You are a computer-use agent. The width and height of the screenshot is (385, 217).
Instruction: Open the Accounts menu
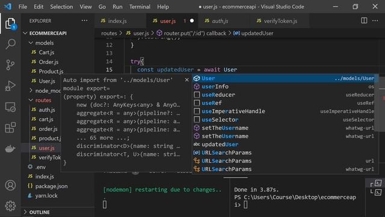click(10, 185)
